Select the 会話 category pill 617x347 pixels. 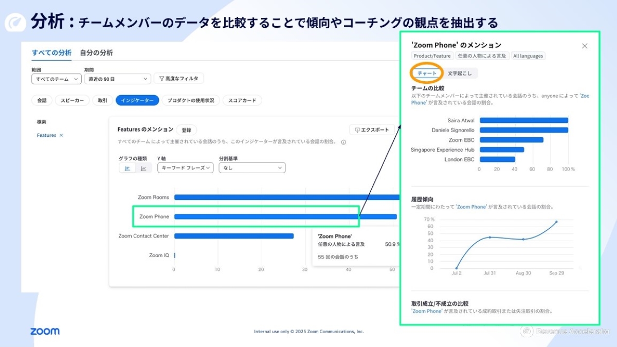(x=42, y=100)
